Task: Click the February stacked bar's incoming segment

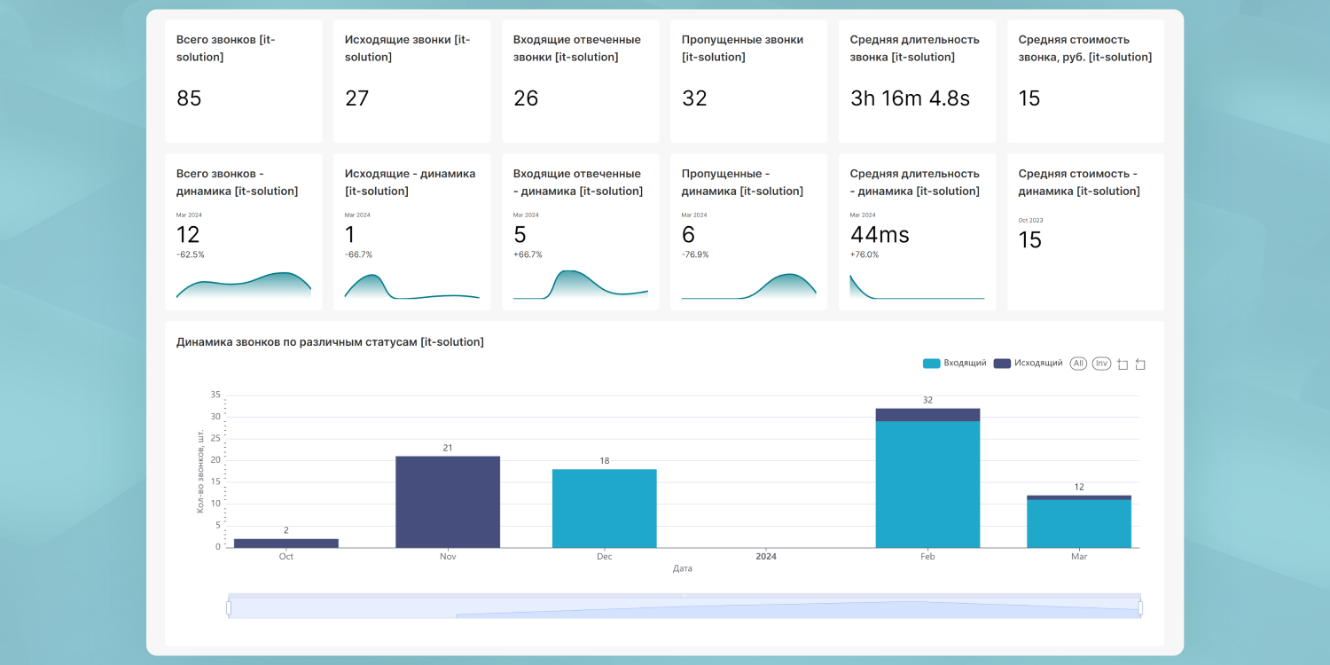Action: click(927, 484)
